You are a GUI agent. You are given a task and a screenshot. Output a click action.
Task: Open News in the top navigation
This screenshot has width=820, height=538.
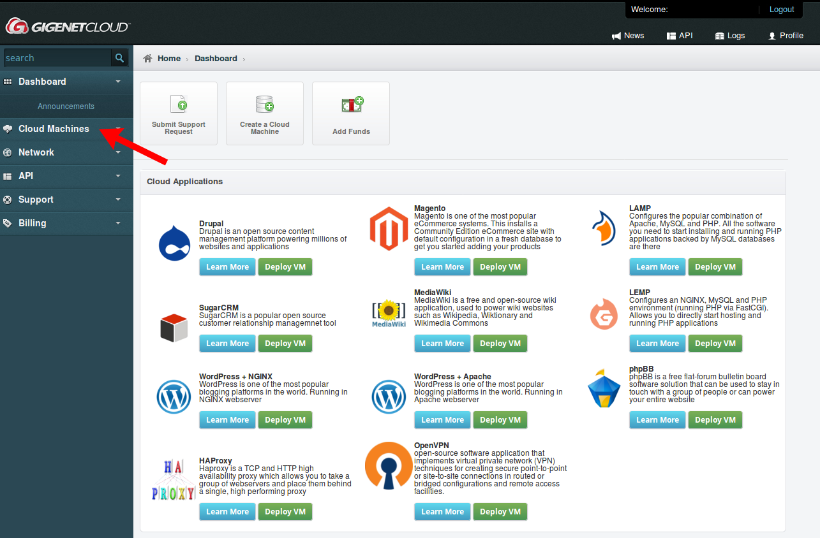628,36
